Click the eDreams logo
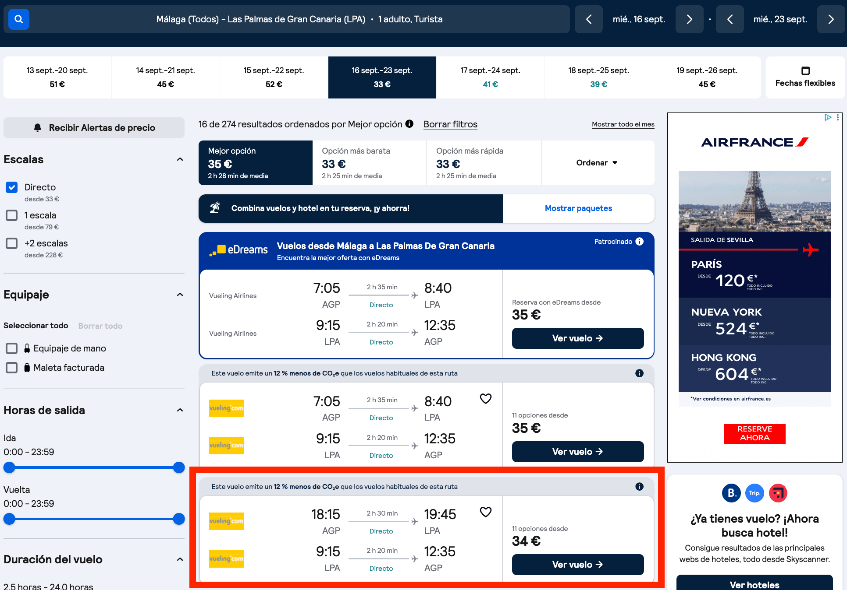The image size is (847, 590). tap(238, 250)
